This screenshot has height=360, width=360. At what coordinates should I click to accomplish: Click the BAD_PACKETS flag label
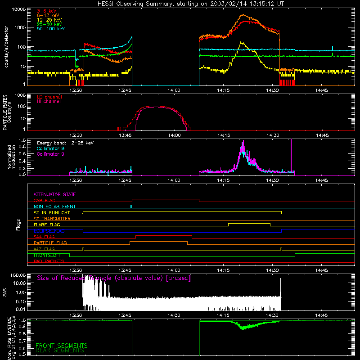(x=49, y=261)
